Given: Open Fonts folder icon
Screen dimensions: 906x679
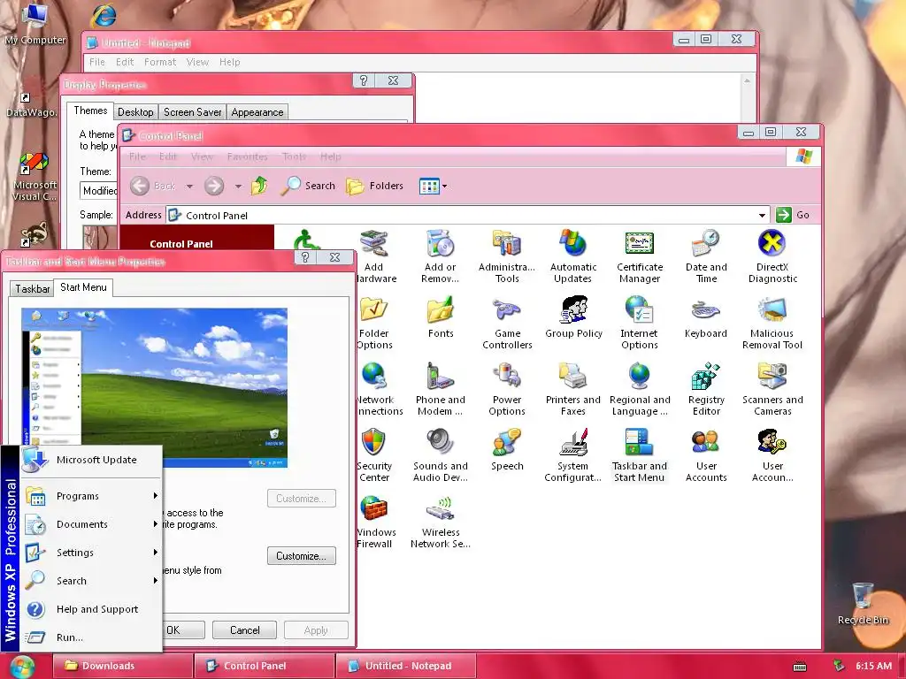Looking at the screenshot, I should [441, 317].
